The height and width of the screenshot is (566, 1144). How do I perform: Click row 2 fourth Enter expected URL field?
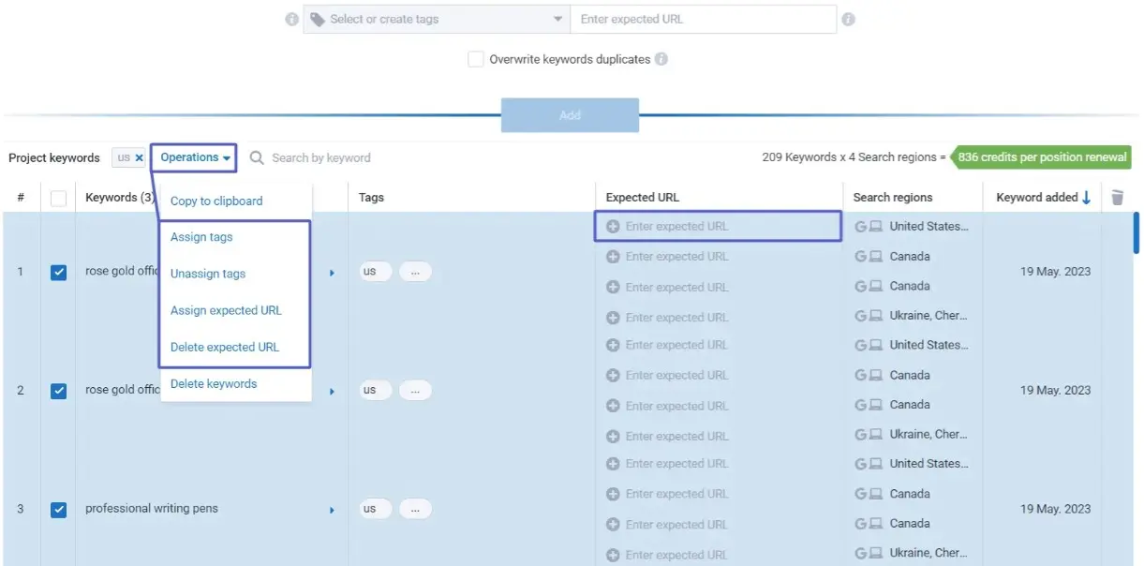(x=676, y=436)
